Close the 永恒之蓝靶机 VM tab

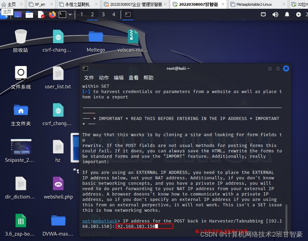tap(96, 4)
